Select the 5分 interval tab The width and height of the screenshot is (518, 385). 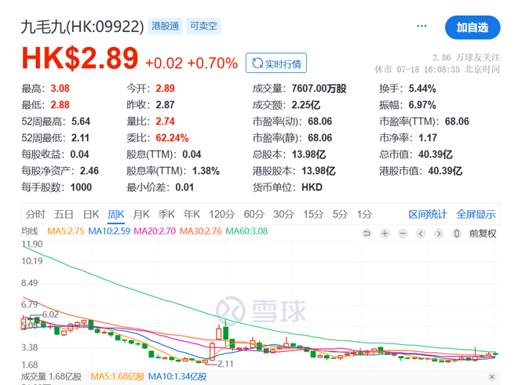341,214
